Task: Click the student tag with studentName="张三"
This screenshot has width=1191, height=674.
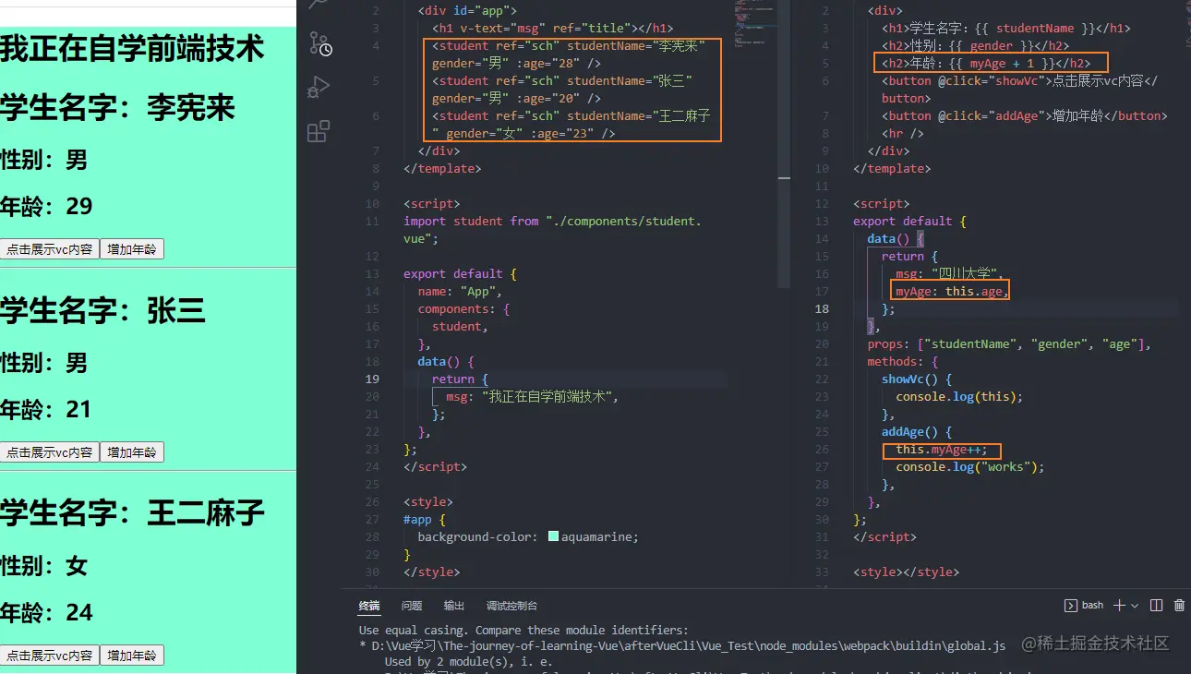Action: pyautogui.click(x=561, y=89)
